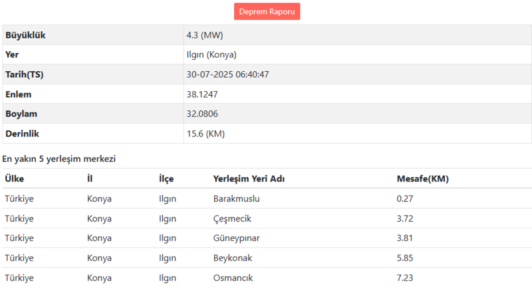Click the latitude value 38.1247
Screen dimensions: 532x294
coord(201,94)
